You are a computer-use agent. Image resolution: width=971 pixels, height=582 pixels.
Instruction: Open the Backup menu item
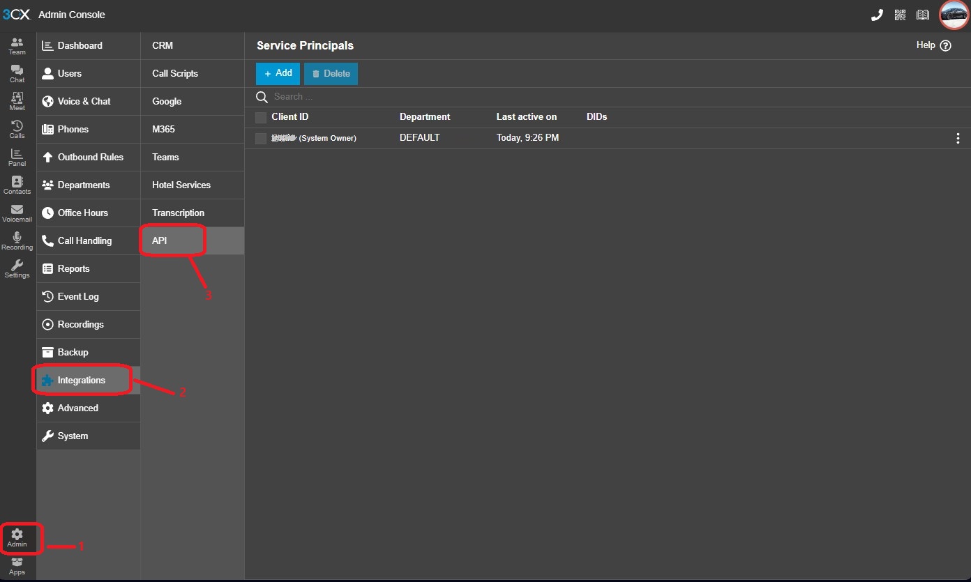tap(89, 352)
